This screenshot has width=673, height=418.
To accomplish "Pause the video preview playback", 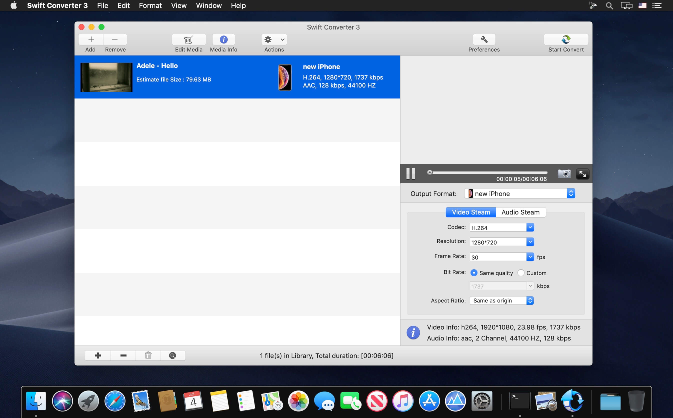I will [x=411, y=173].
